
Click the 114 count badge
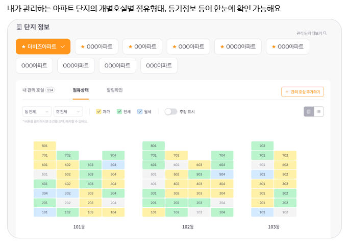tap(50, 90)
